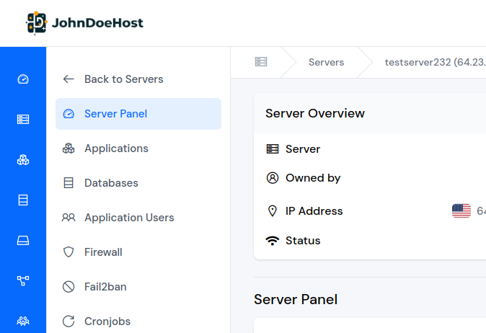Open databases icon in blue sidebar
Viewport: 486px width, 333px height.
tap(23, 200)
